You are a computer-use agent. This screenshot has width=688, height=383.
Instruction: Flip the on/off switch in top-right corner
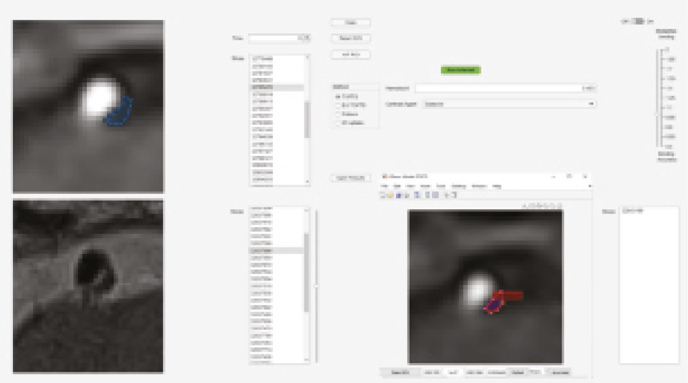pyautogui.click(x=638, y=22)
